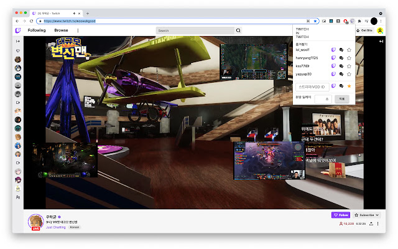
Task: Collapse the chat panel arrow
Action: click(x=381, y=41)
